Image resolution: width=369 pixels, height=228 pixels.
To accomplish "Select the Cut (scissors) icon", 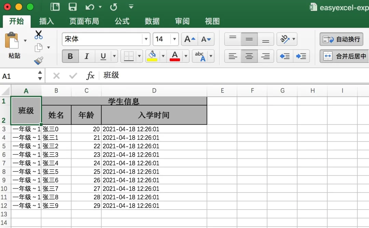I will 38,34.
